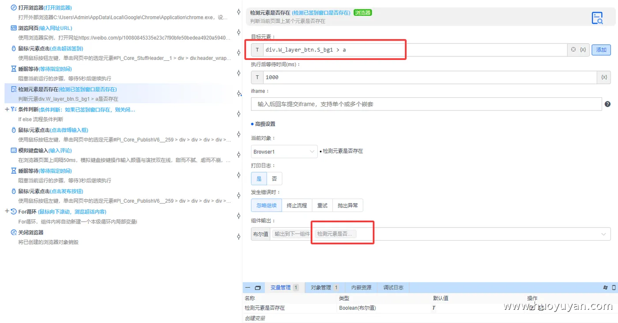
Task: Click the breakpoint marker beside 打开浏览器 step
Action: [239, 11]
